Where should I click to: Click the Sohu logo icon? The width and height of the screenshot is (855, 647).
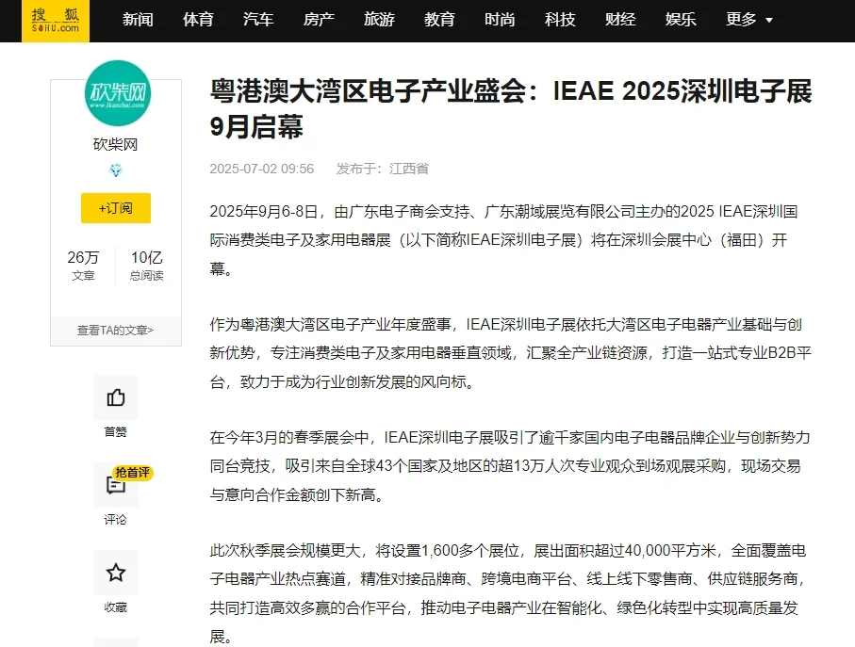tap(53, 22)
